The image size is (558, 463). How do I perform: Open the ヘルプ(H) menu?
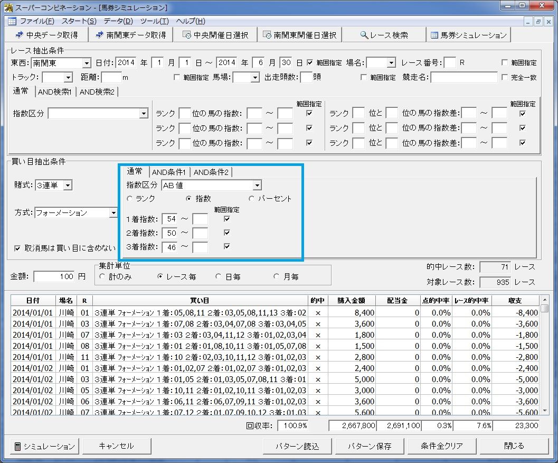pos(191,21)
